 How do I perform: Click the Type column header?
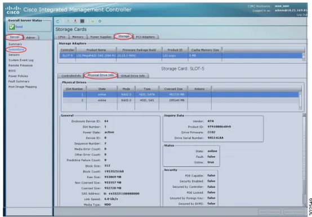[x=147, y=89]
